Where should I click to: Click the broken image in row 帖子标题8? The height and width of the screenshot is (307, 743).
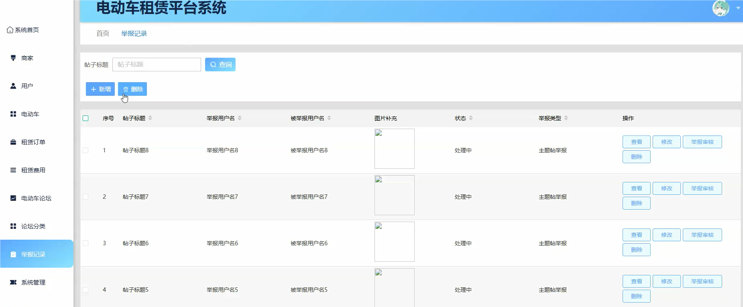[395, 149]
